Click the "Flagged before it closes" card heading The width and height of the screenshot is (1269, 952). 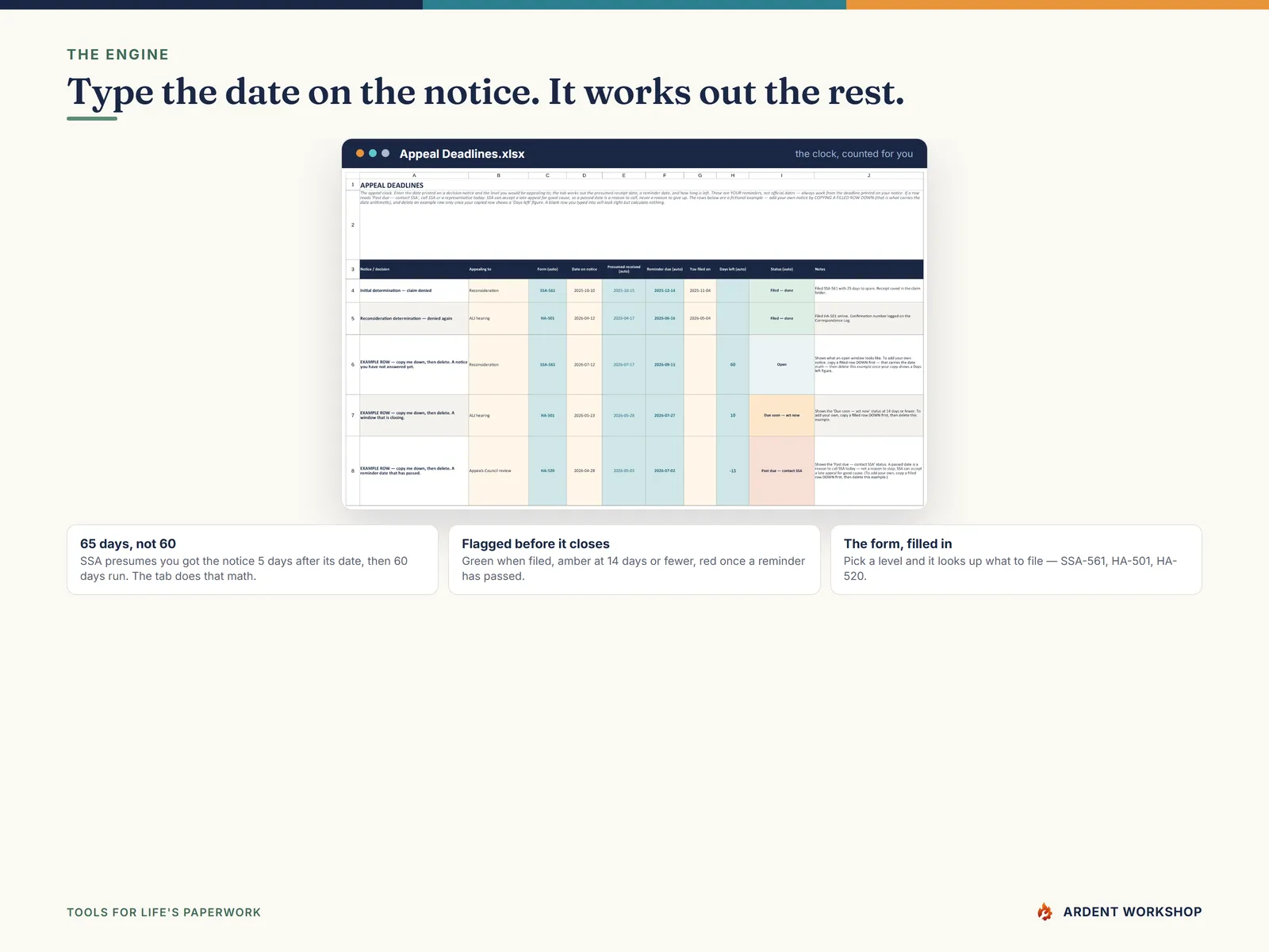(x=535, y=543)
